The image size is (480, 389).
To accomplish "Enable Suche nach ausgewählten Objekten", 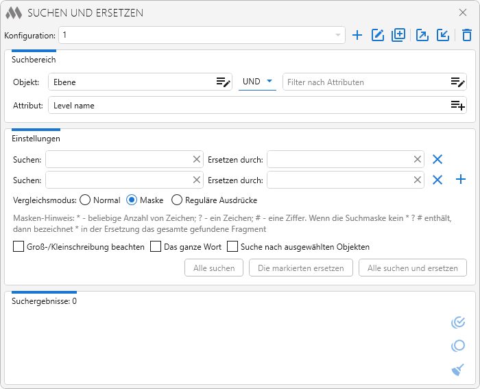I will (232, 246).
